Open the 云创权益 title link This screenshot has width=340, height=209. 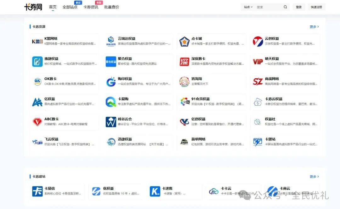click(x=272, y=39)
